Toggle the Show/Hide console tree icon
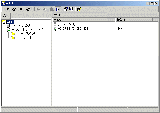The width and height of the screenshot is (160, 113). (58, 9)
